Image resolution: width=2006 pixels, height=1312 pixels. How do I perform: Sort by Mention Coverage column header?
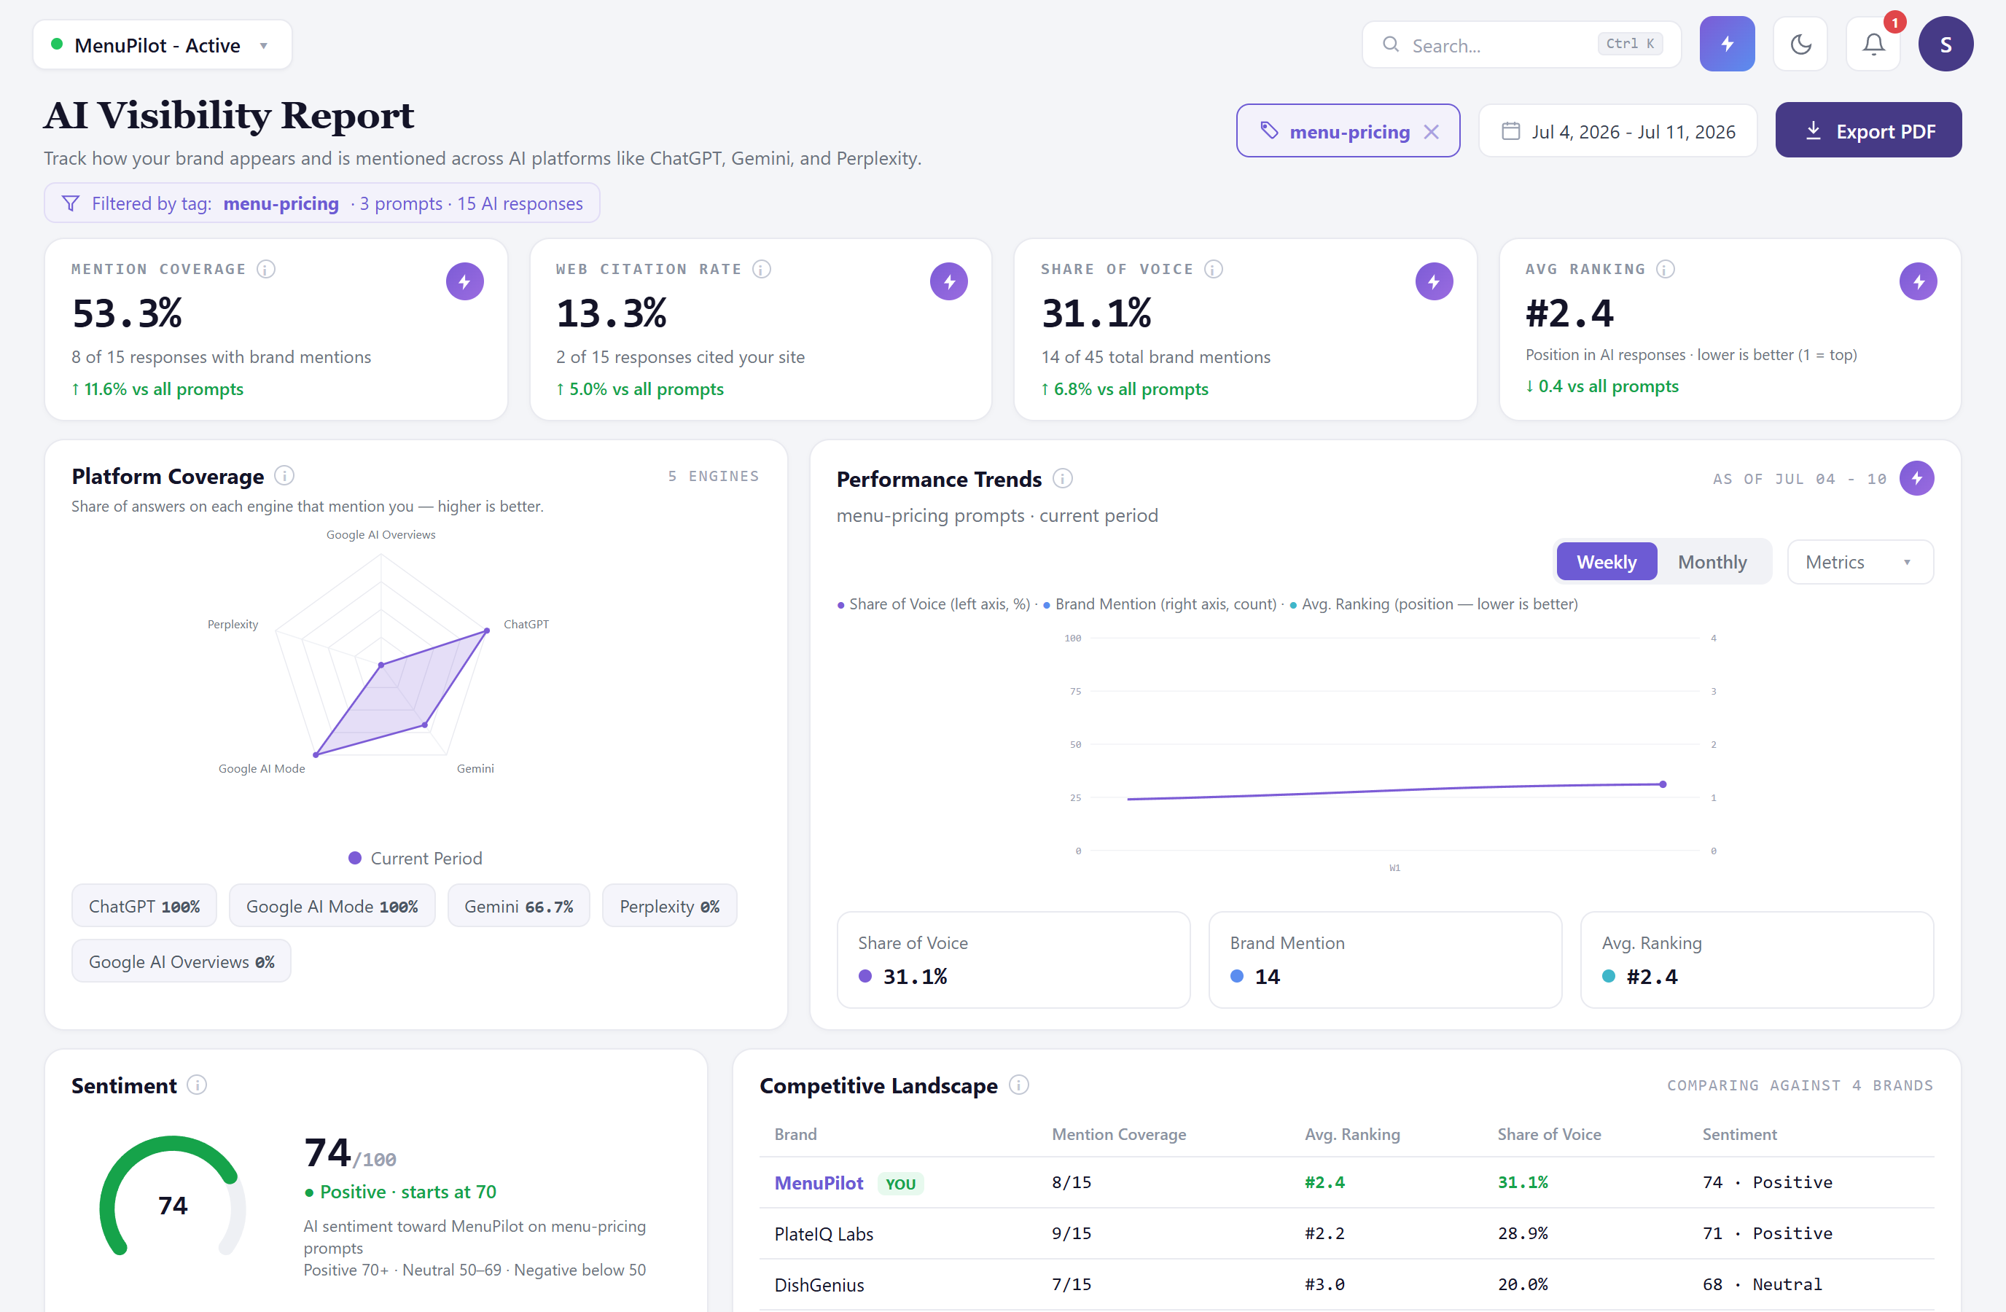click(1118, 1134)
